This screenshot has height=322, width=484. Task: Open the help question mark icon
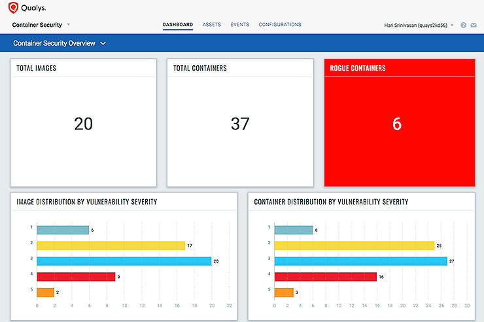pyautogui.click(x=463, y=25)
